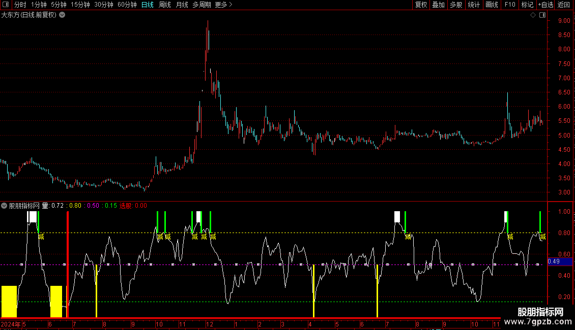Open the 画线 drawing tools

[x=492, y=5]
